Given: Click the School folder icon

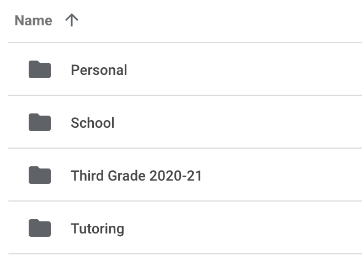Looking at the screenshot, I should point(40,122).
